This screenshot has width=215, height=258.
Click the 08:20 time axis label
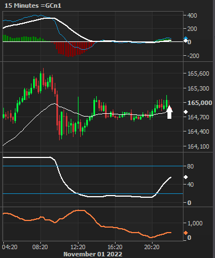click(x=40, y=247)
